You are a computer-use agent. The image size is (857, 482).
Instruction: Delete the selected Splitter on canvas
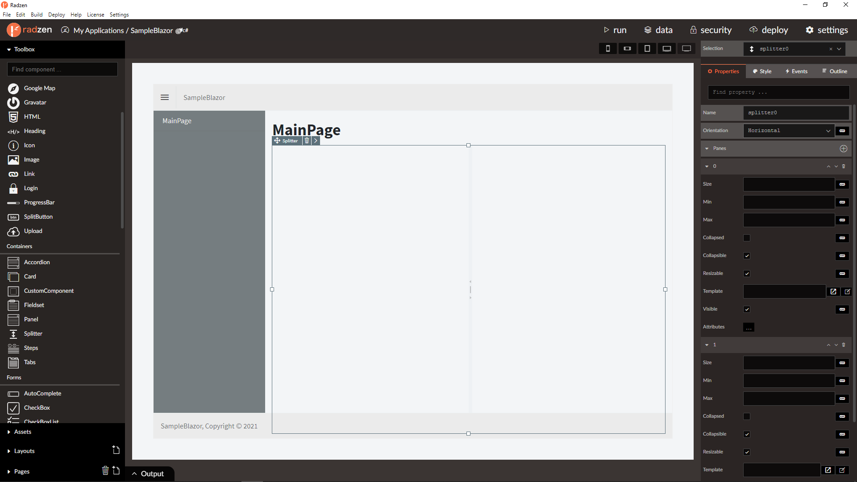[x=307, y=141]
